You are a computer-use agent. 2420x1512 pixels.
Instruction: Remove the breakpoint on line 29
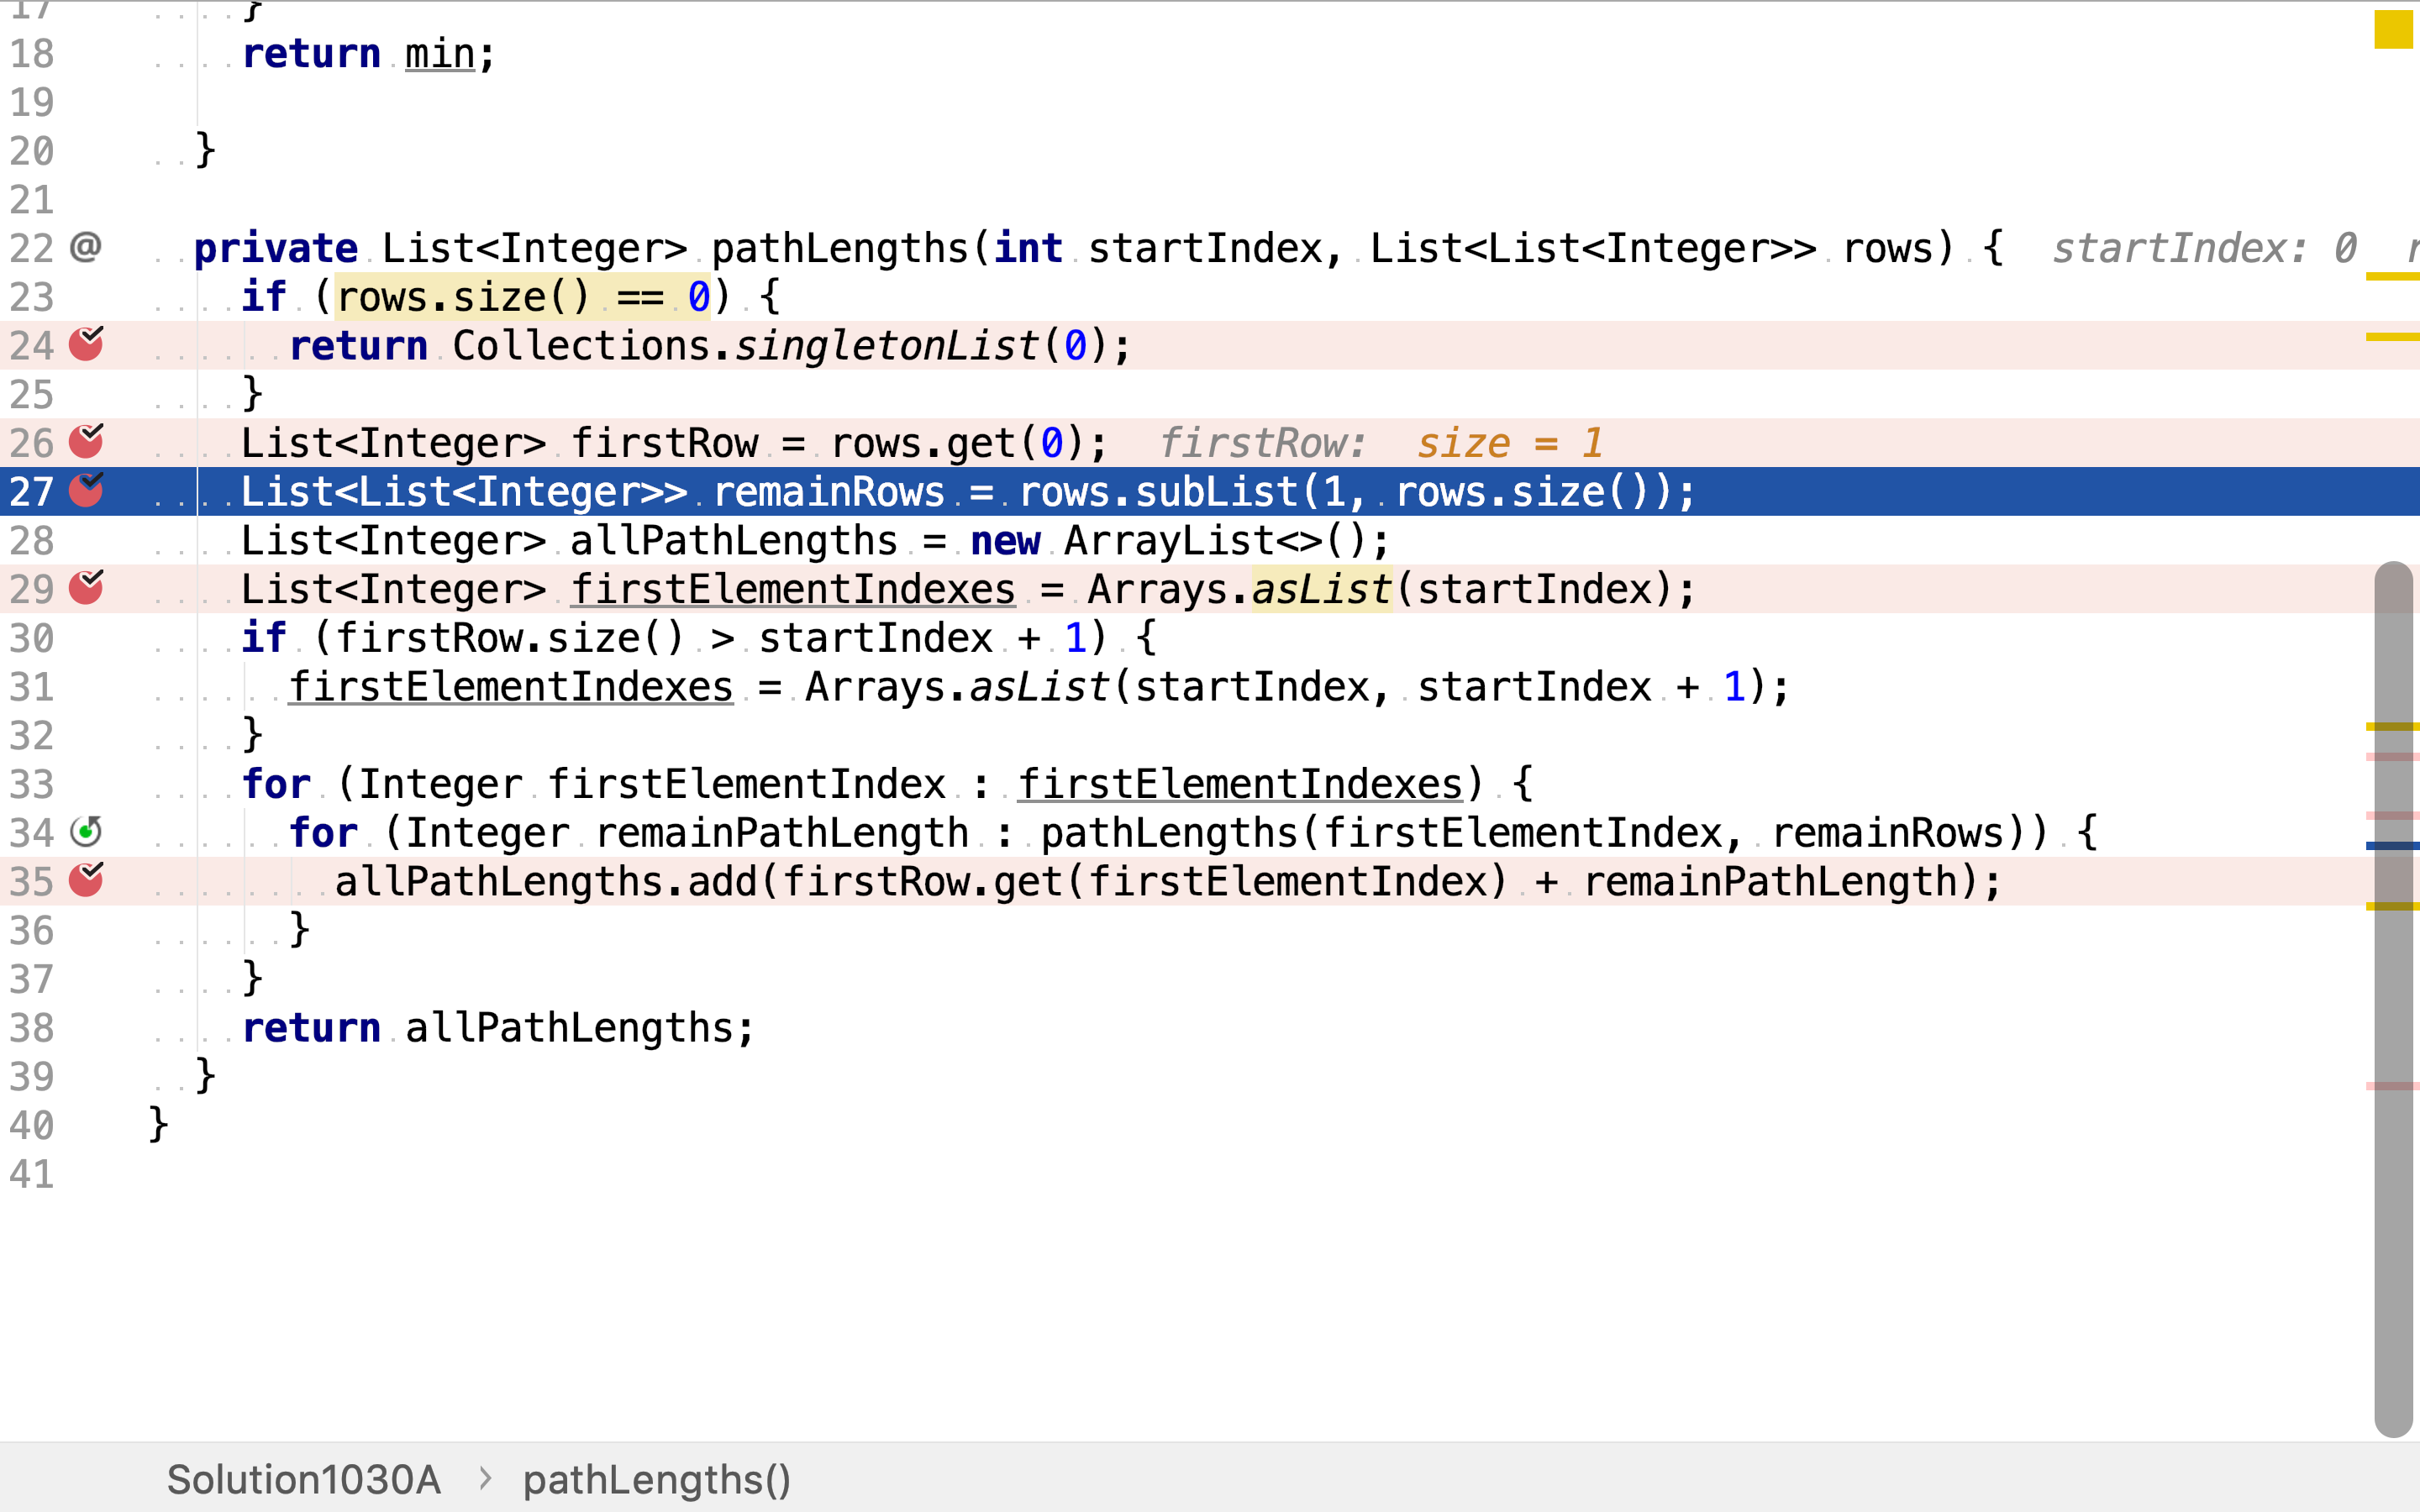click(86, 589)
